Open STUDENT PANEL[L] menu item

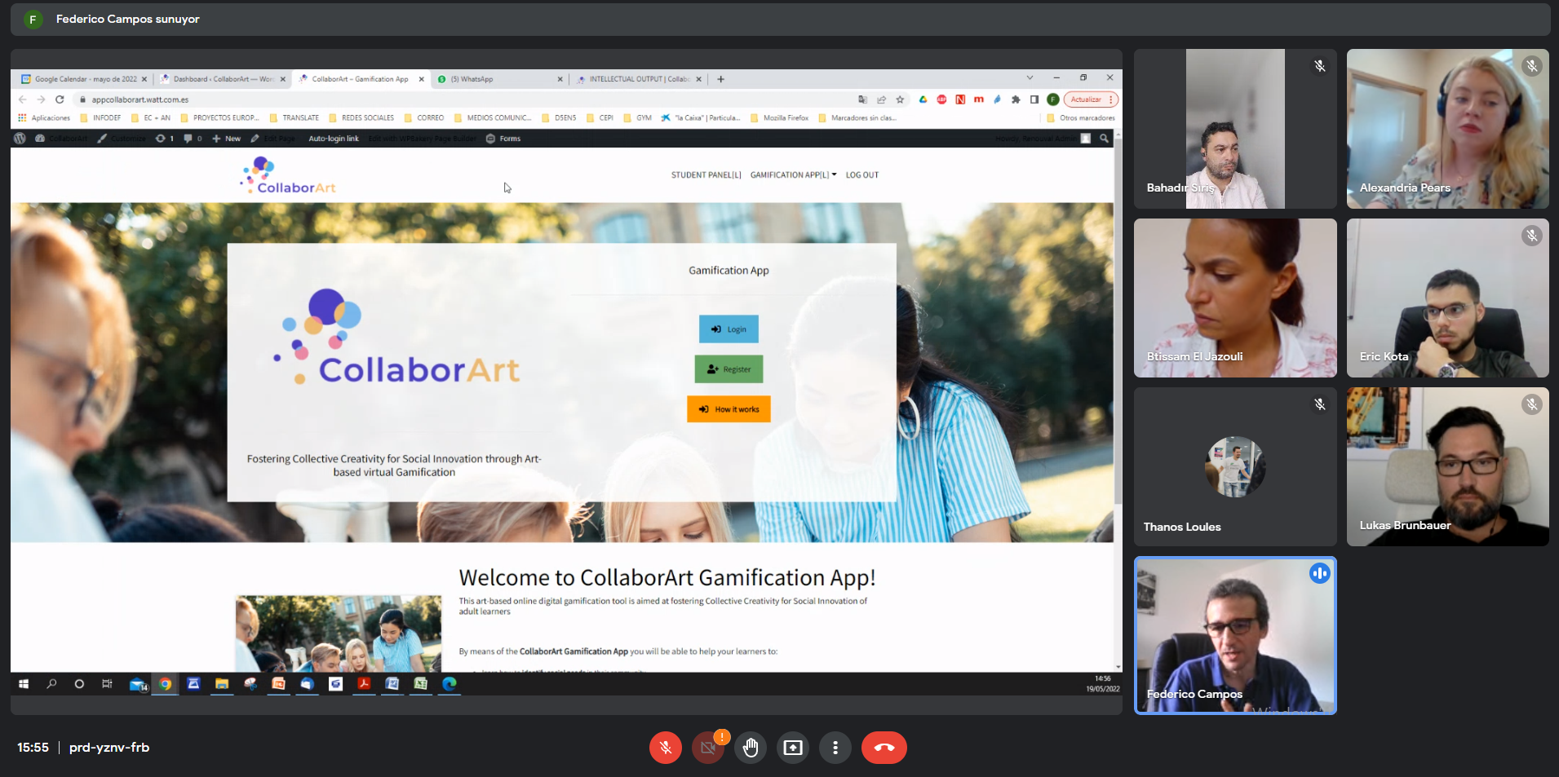(x=706, y=174)
